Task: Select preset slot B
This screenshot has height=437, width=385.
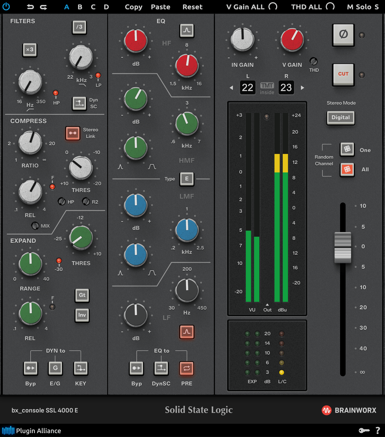Action: [80, 7]
